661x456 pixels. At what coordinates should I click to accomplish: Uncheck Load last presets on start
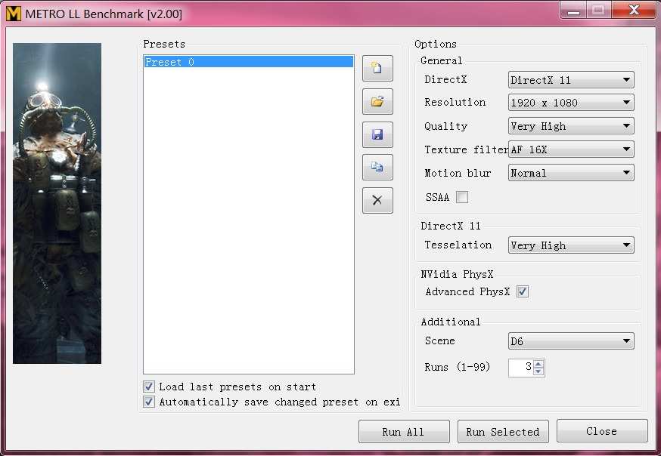pyautogui.click(x=148, y=387)
